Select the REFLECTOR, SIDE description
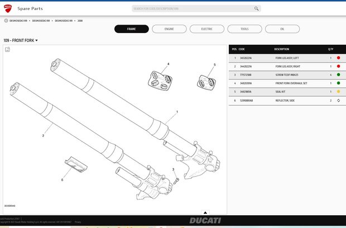 tap(285, 101)
